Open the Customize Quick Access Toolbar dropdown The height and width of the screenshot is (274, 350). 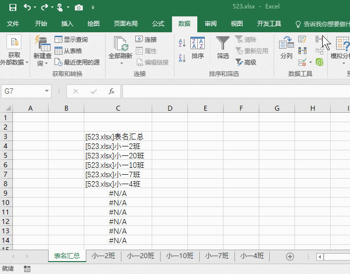(93, 8)
